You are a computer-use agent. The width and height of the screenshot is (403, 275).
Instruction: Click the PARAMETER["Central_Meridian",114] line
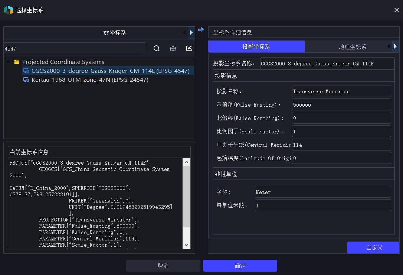coord(89,239)
